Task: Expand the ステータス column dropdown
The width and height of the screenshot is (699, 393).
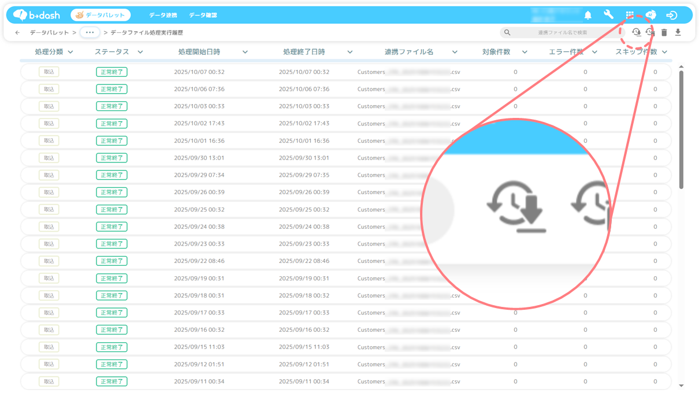Action: coord(140,52)
